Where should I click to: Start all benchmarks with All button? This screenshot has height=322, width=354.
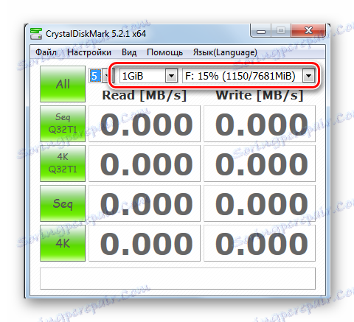coord(63,84)
